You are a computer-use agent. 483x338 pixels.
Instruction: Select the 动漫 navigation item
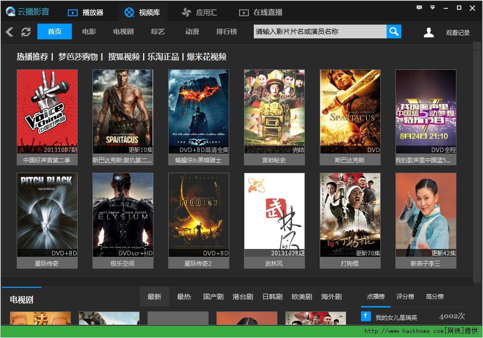tap(192, 31)
